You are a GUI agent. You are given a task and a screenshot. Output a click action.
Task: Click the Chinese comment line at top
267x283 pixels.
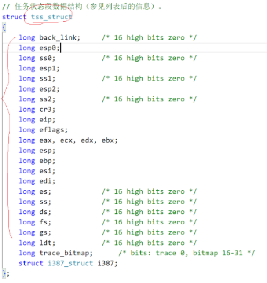coord(81,7)
